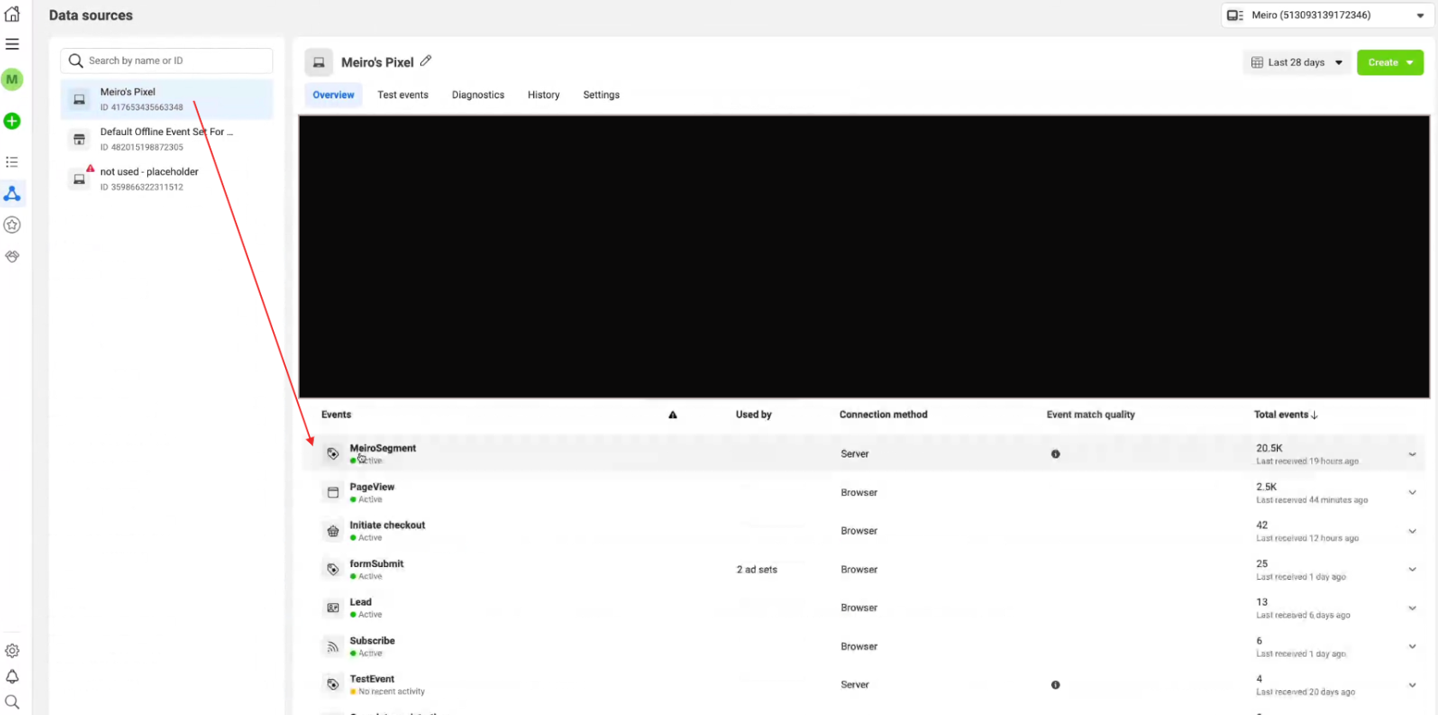Open the handshake partners sidebar icon
1438x715 pixels.
12,257
